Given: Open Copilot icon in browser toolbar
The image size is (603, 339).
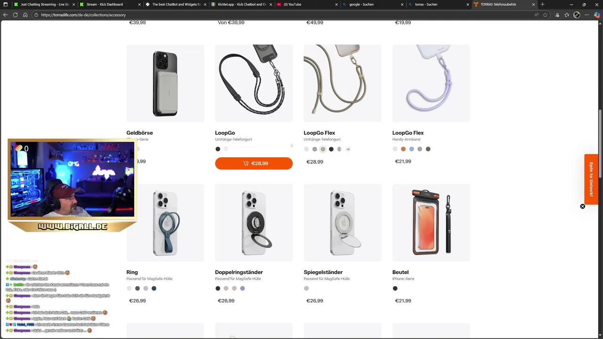Looking at the screenshot, I should click(x=597, y=15).
